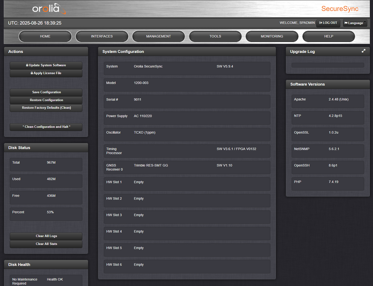Open the INTERFACES menu
The width and height of the screenshot is (373, 286).
point(102,36)
